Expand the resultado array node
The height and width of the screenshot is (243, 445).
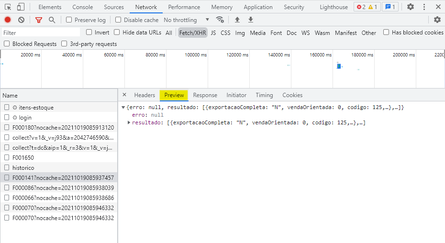(129, 123)
